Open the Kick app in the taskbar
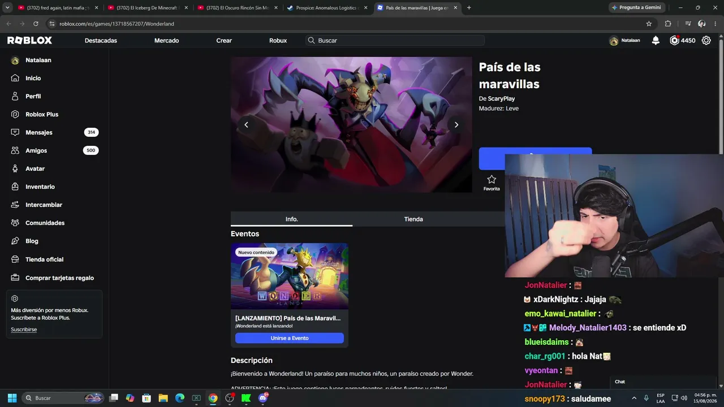This screenshot has width=724, height=407. point(246,398)
